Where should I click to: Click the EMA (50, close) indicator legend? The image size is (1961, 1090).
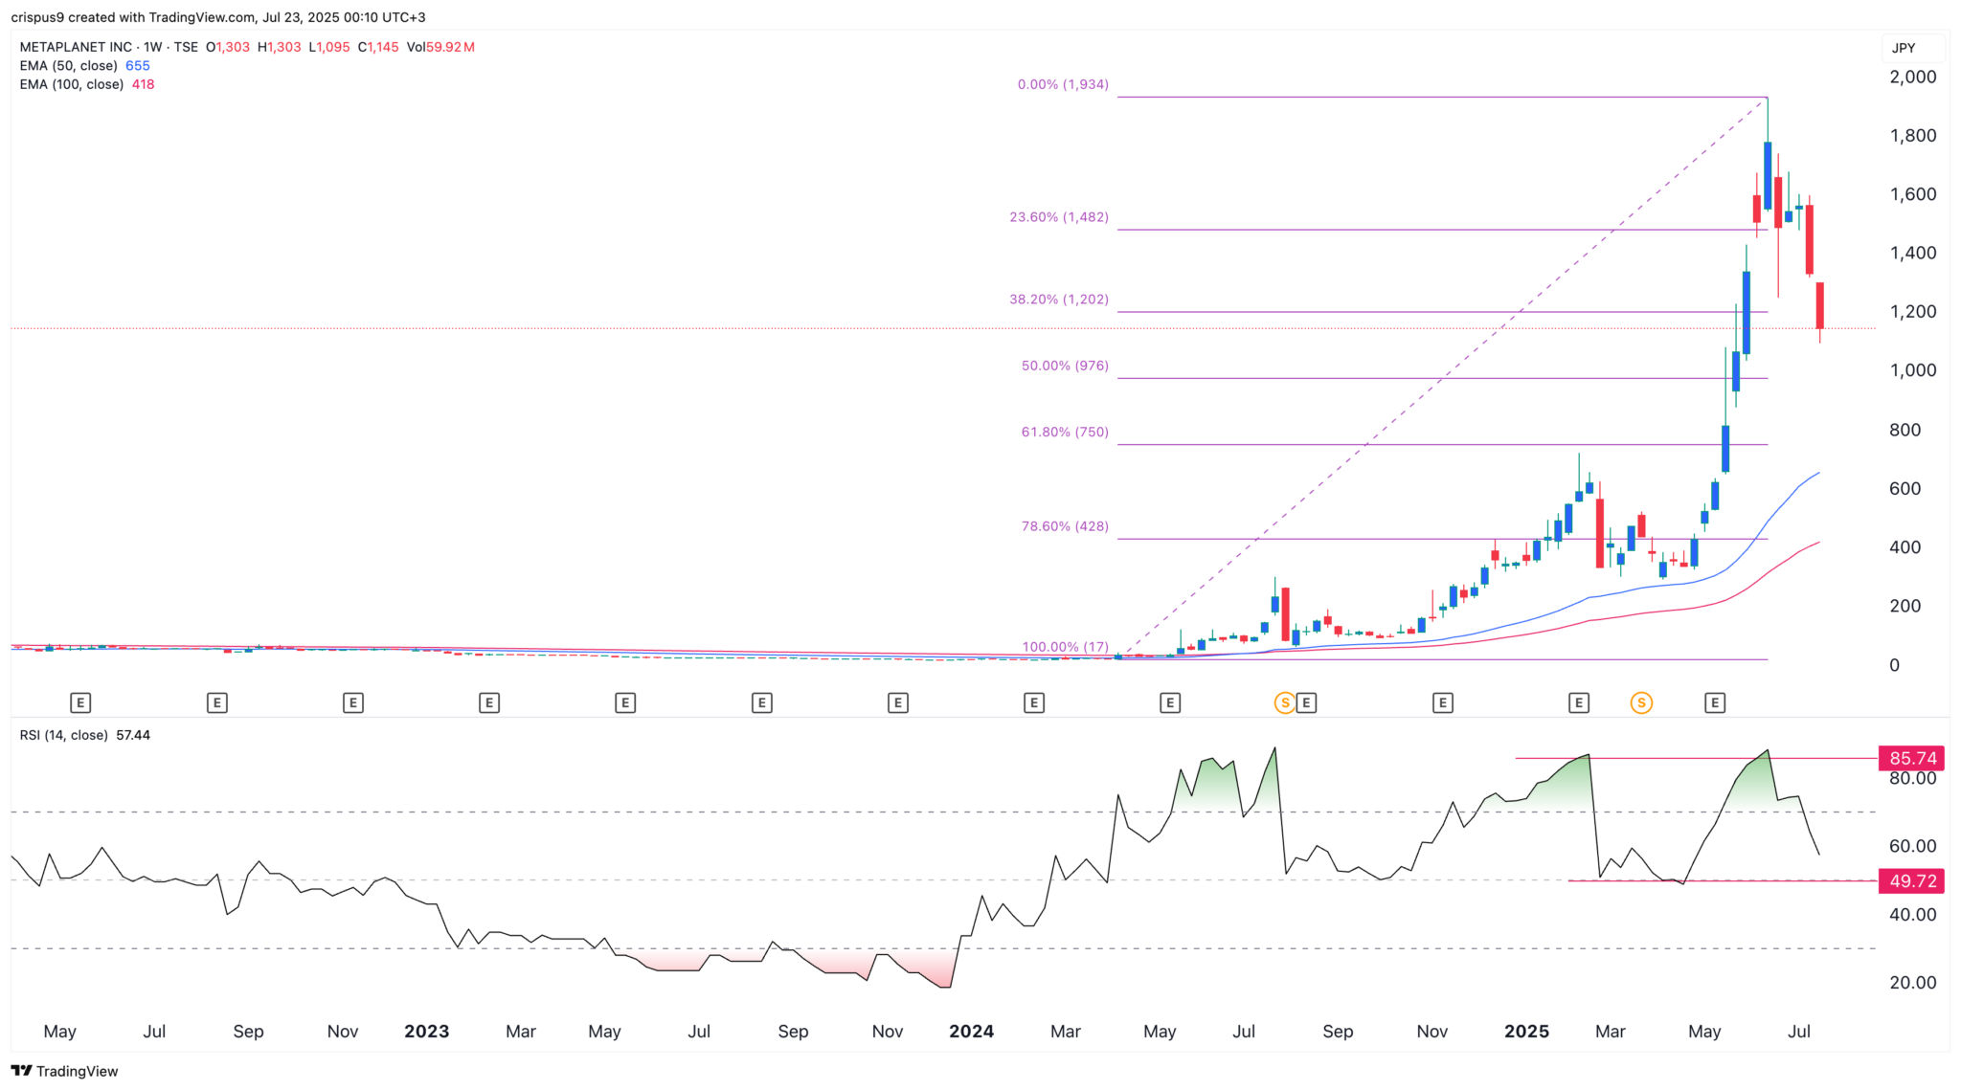pyautogui.click(x=68, y=66)
